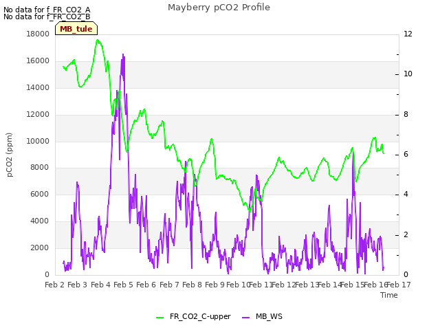The width and height of the screenshot is (440, 330).
Task: Click the purple MB_WS legend swatch
Action: pyautogui.click(x=246, y=318)
